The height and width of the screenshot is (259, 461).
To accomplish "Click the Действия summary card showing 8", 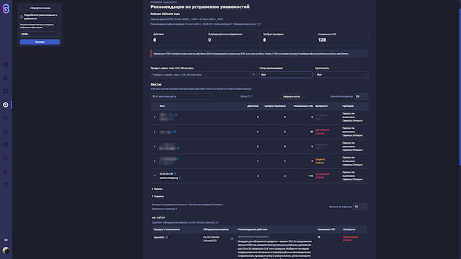I will [x=177, y=38].
